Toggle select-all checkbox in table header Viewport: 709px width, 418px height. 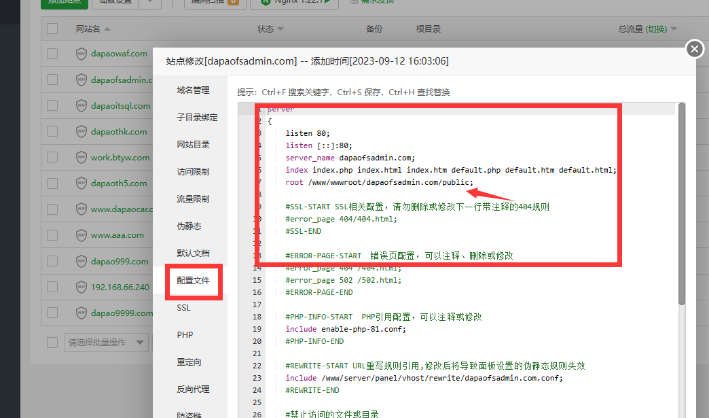(x=52, y=29)
